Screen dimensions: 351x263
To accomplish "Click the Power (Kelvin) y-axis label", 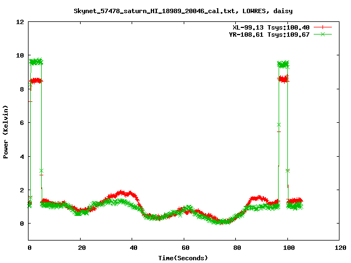I will point(5,132).
